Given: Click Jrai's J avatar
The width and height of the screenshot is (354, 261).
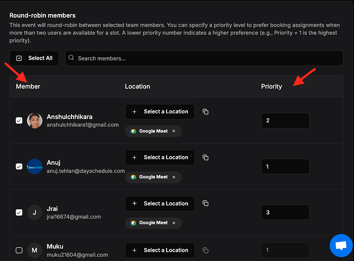Looking at the screenshot, I should coord(34,212).
